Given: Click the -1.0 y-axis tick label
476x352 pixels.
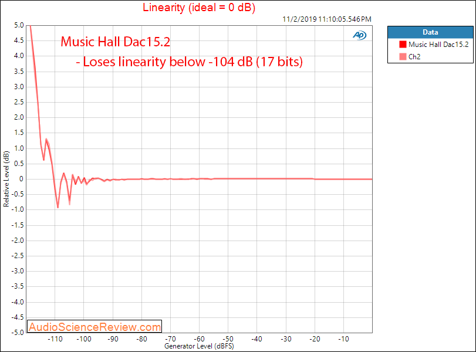Looking at the screenshot, I should coord(18,209).
